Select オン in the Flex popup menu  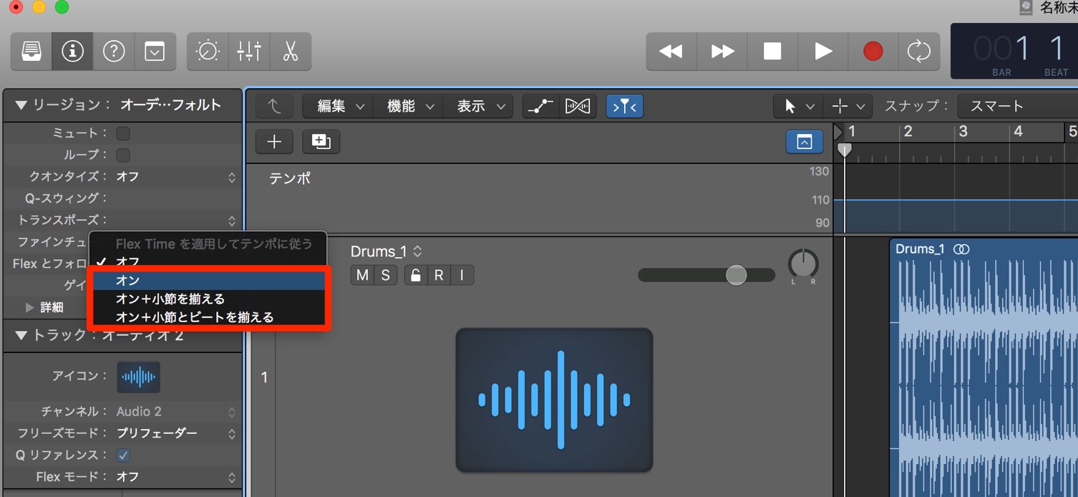point(207,280)
